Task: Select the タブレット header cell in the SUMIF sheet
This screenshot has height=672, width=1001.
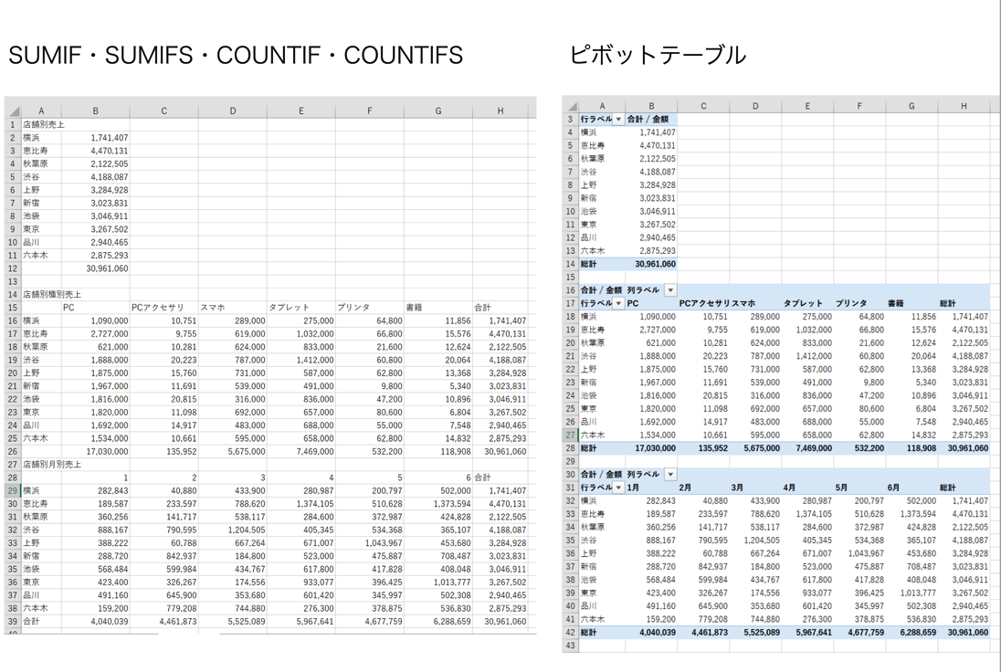Action: pyautogui.click(x=300, y=308)
